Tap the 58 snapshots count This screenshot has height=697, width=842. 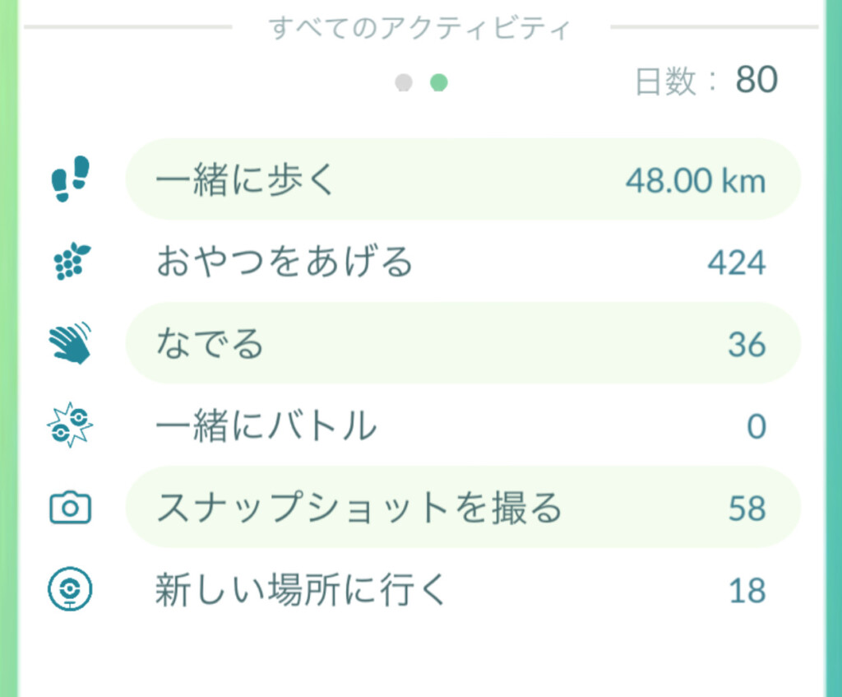[x=747, y=509]
